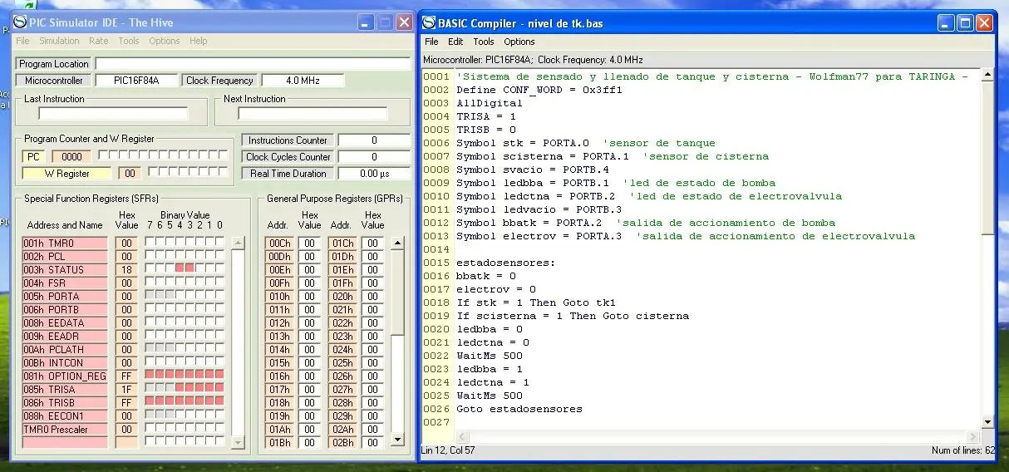
Task: Toggle bit 7 of OPTION_REG register
Action: pos(150,376)
